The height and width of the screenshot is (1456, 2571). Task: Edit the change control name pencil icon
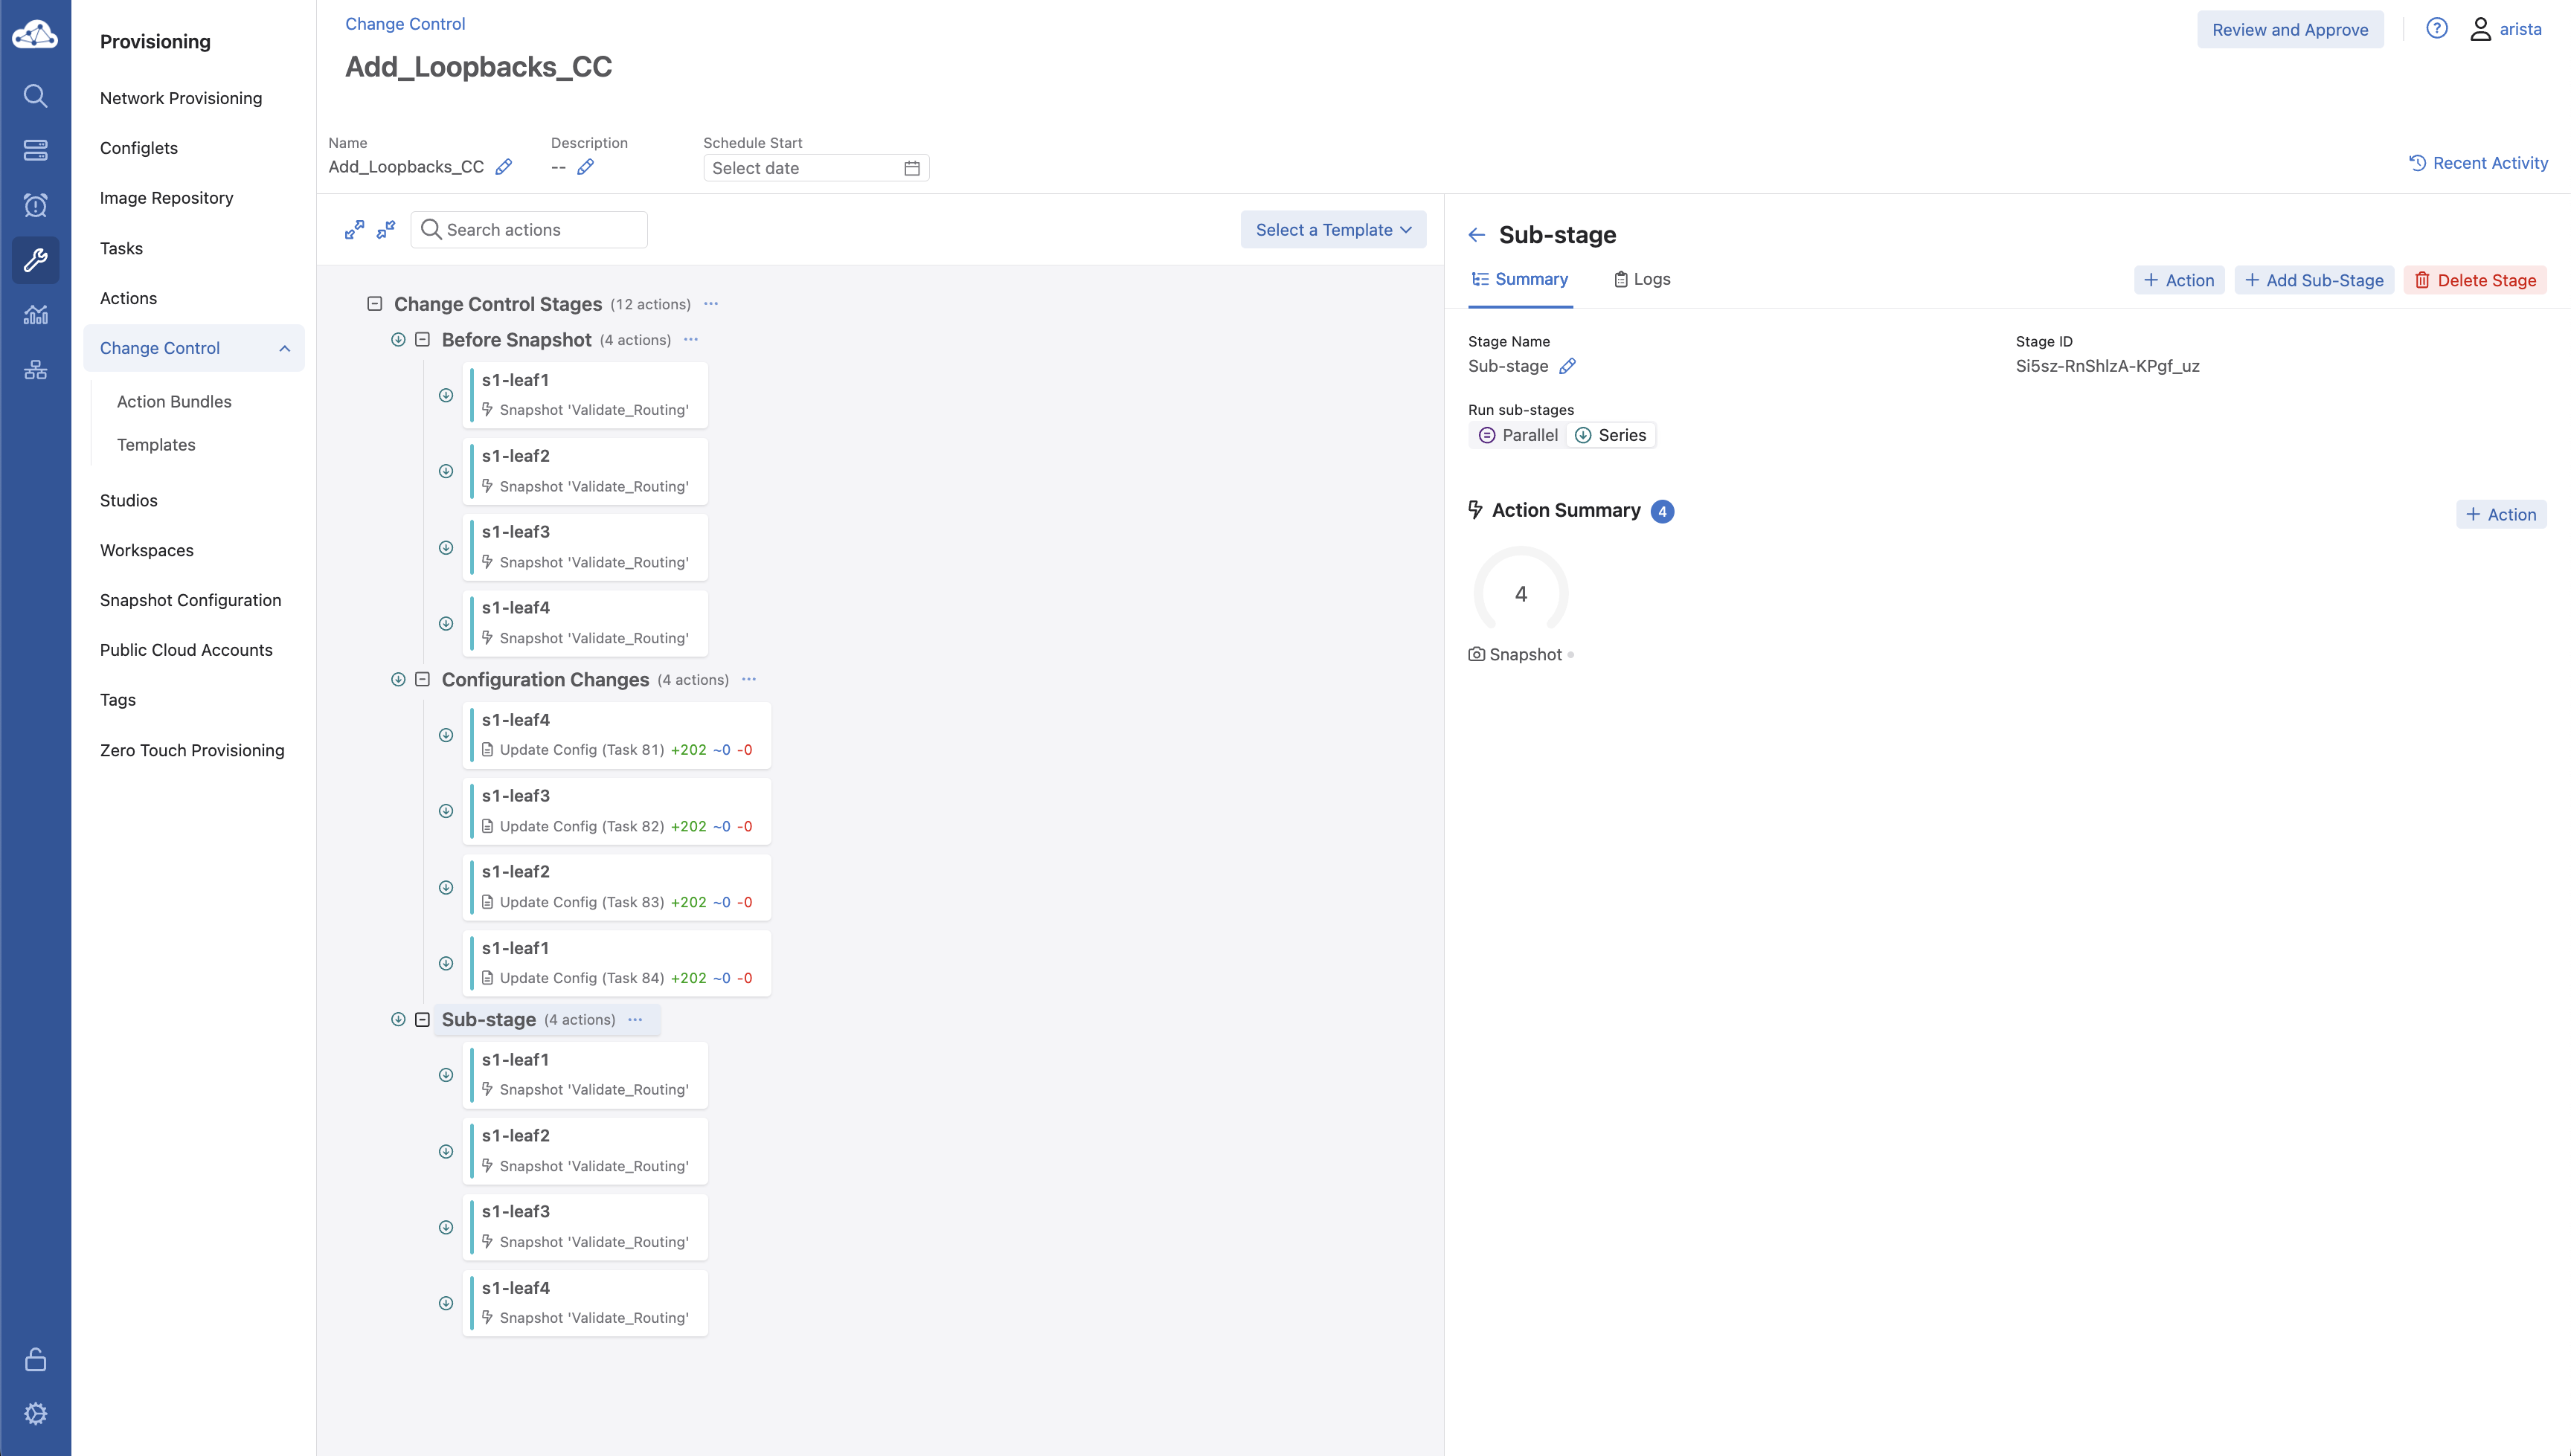[504, 167]
